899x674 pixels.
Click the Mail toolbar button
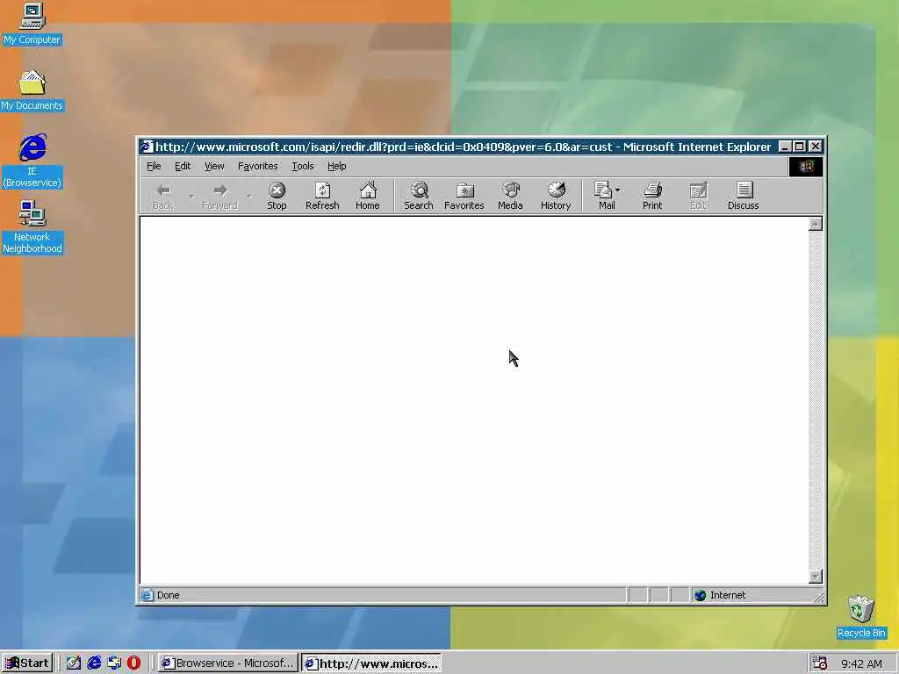pos(604,196)
